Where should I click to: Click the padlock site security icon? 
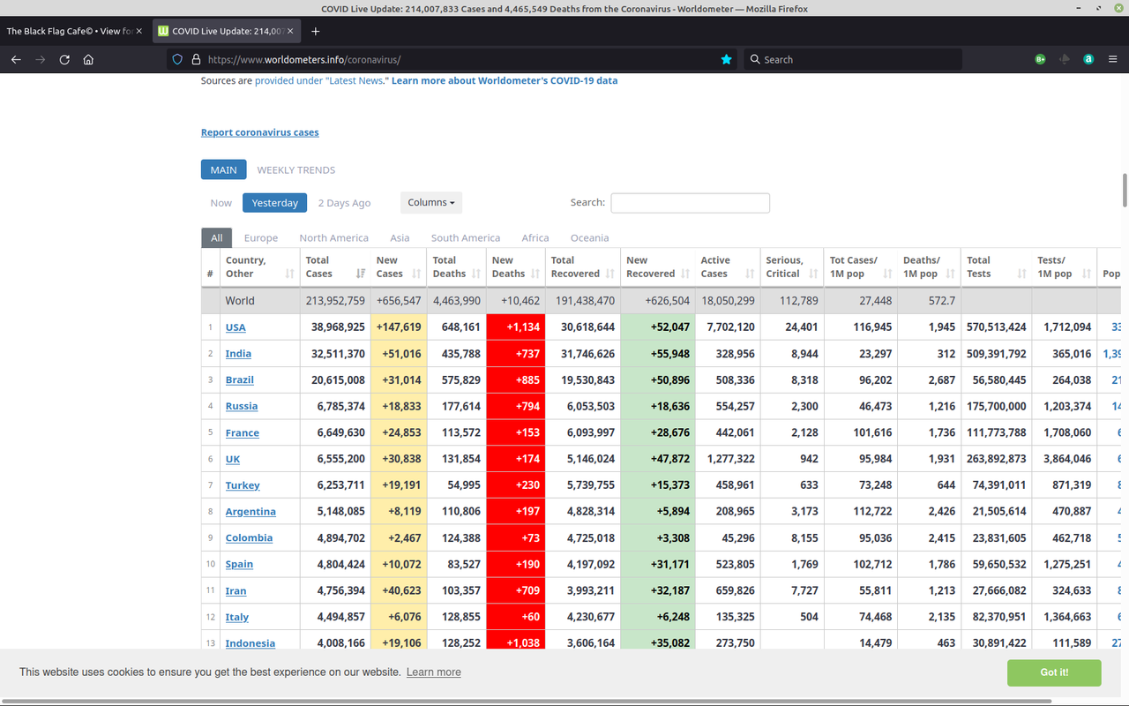pyautogui.click(x=196, y=59)
